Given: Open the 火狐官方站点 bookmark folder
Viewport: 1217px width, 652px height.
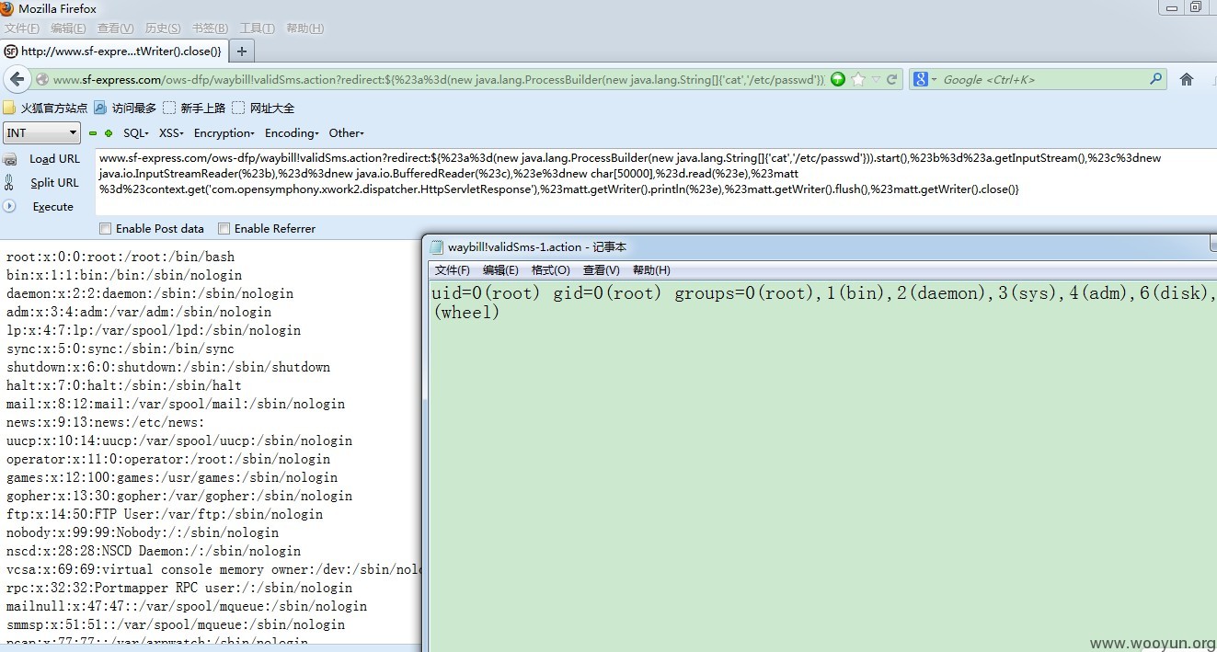Looking at the screenshot, I should pos(45,108).
